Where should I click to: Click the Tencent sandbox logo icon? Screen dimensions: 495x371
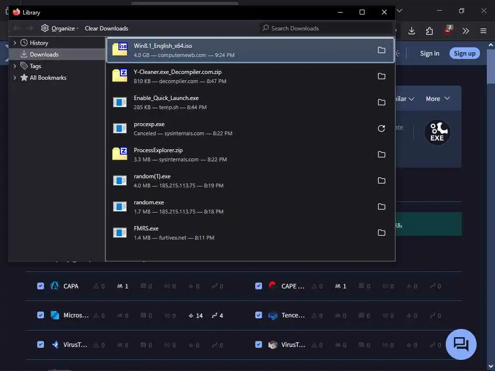click(273, 315)
